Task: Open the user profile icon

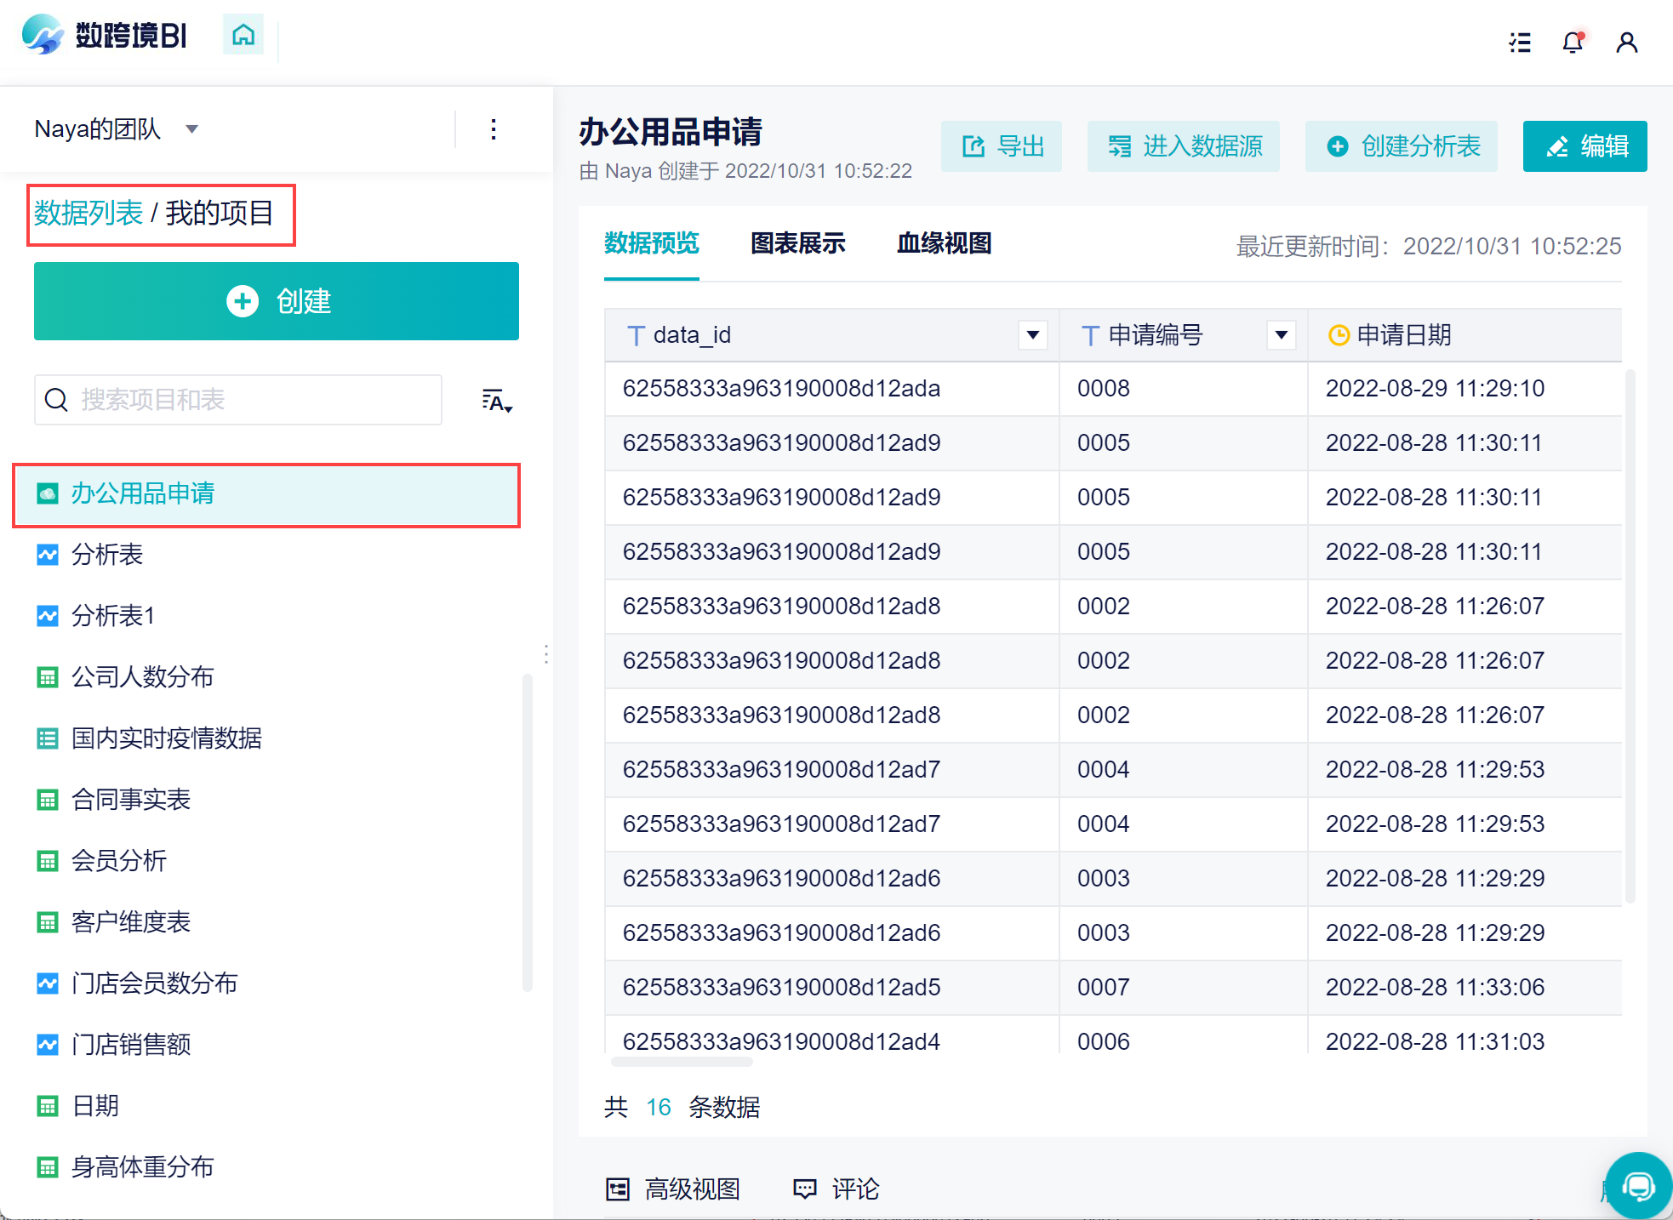Action: click(x=1626, y=43)
